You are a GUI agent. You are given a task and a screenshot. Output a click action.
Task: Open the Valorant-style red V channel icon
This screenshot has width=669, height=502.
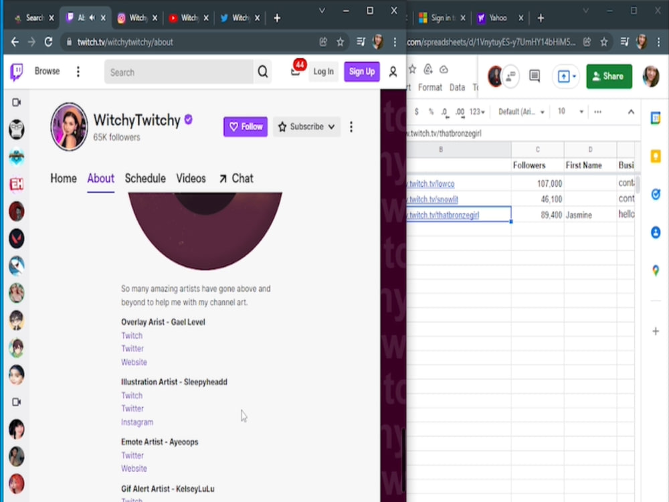(x=16, y=238)
